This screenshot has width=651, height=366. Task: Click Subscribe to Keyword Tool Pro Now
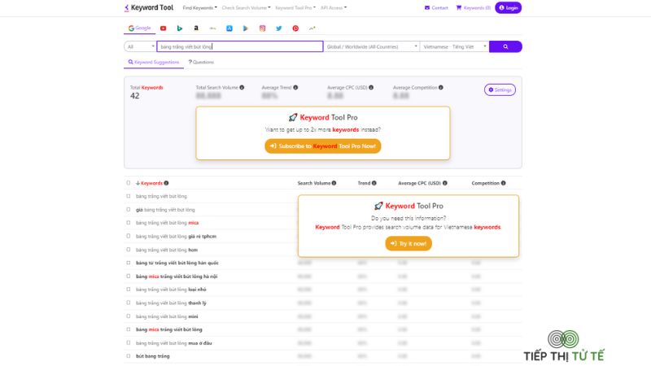323,146
